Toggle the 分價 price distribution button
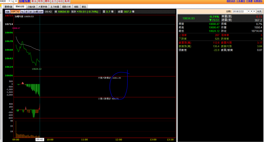Screen dimensions: 264x142 [36, 12]
